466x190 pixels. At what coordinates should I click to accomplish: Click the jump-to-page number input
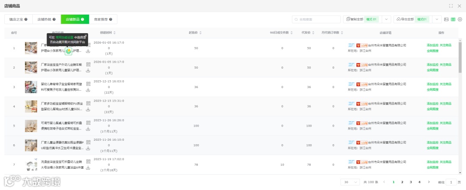pos(451,182)
